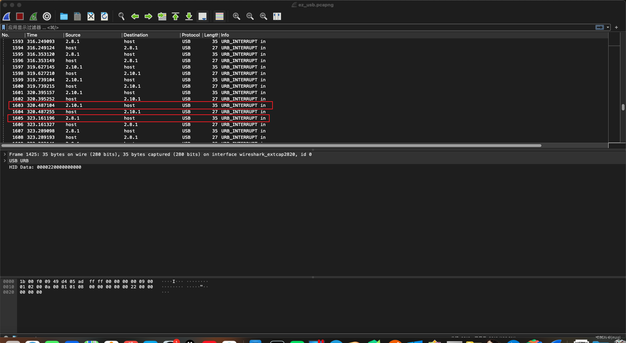Jump to the last packet
This screenshot has height=343, width=626.
(189, 16)
